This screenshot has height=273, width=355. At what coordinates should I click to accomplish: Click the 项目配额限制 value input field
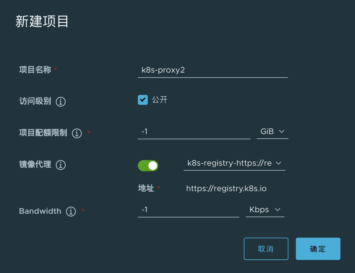tap(194, 132)
